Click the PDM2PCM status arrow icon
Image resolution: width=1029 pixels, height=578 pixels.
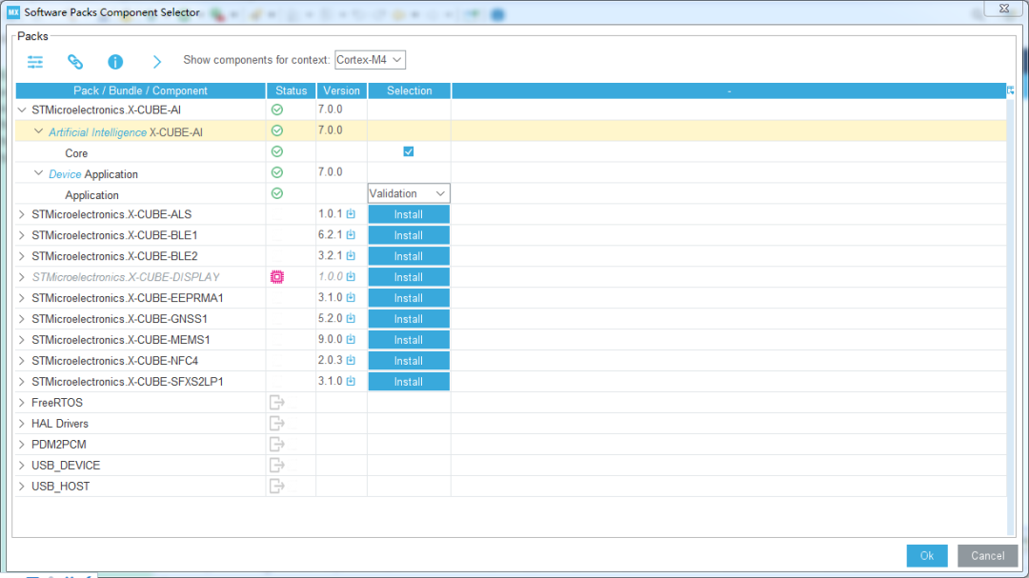tap(277, 444)
